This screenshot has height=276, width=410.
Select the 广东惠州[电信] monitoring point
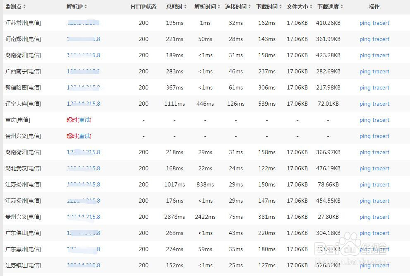[23, 249]
